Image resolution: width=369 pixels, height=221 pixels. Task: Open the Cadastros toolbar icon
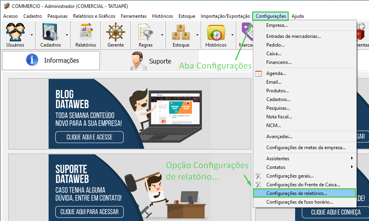(50, 32)
